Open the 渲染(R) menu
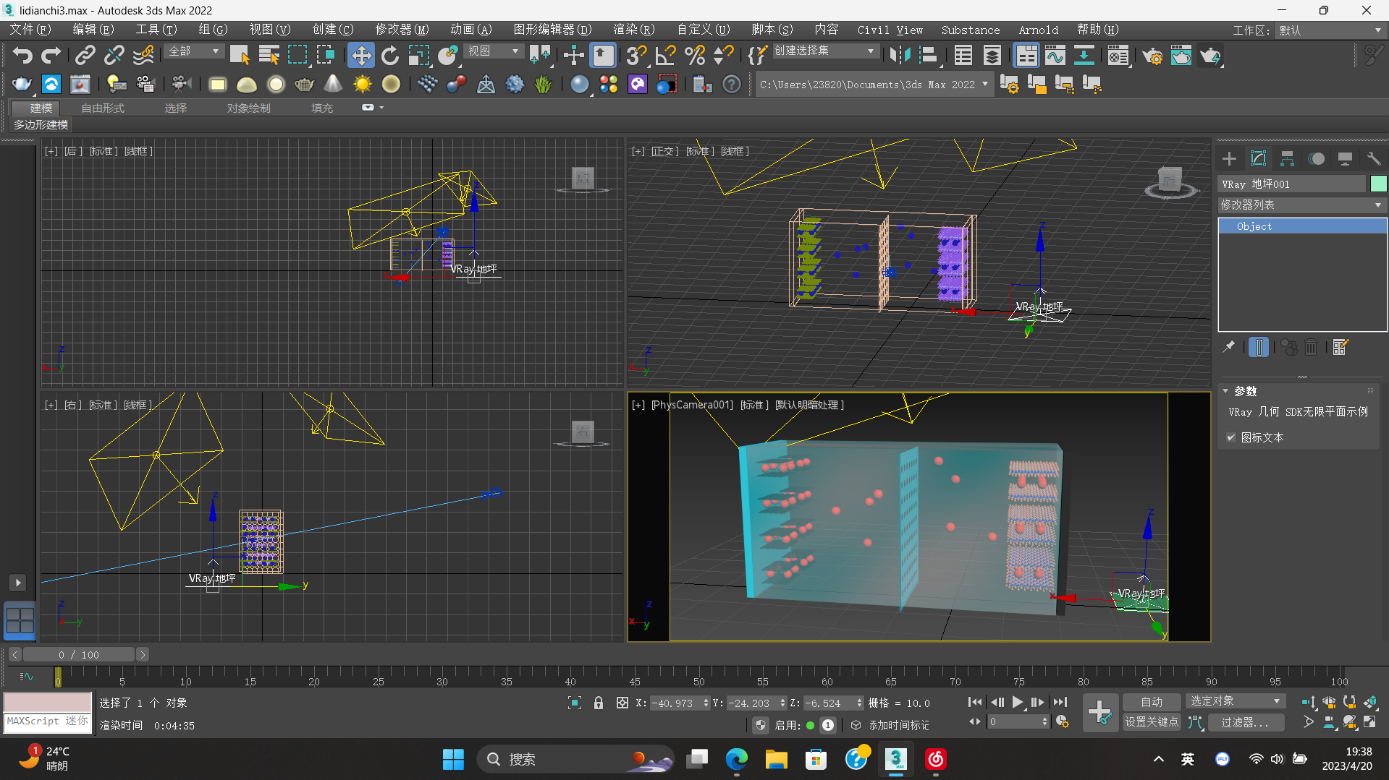The image size is (1389, 780). [x=634, y=30]
